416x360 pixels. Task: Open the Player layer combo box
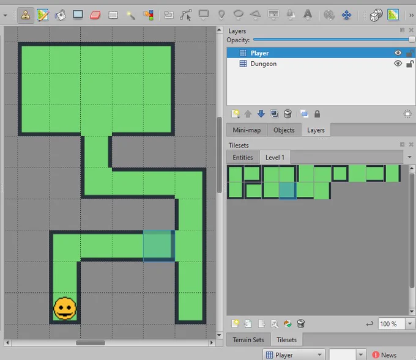[x=294, y=354]
